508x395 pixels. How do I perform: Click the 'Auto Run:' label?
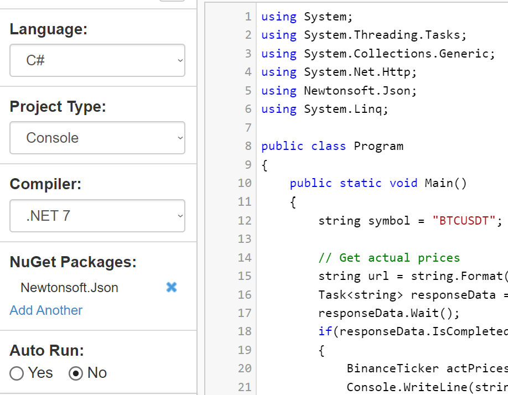pos(46,351)
